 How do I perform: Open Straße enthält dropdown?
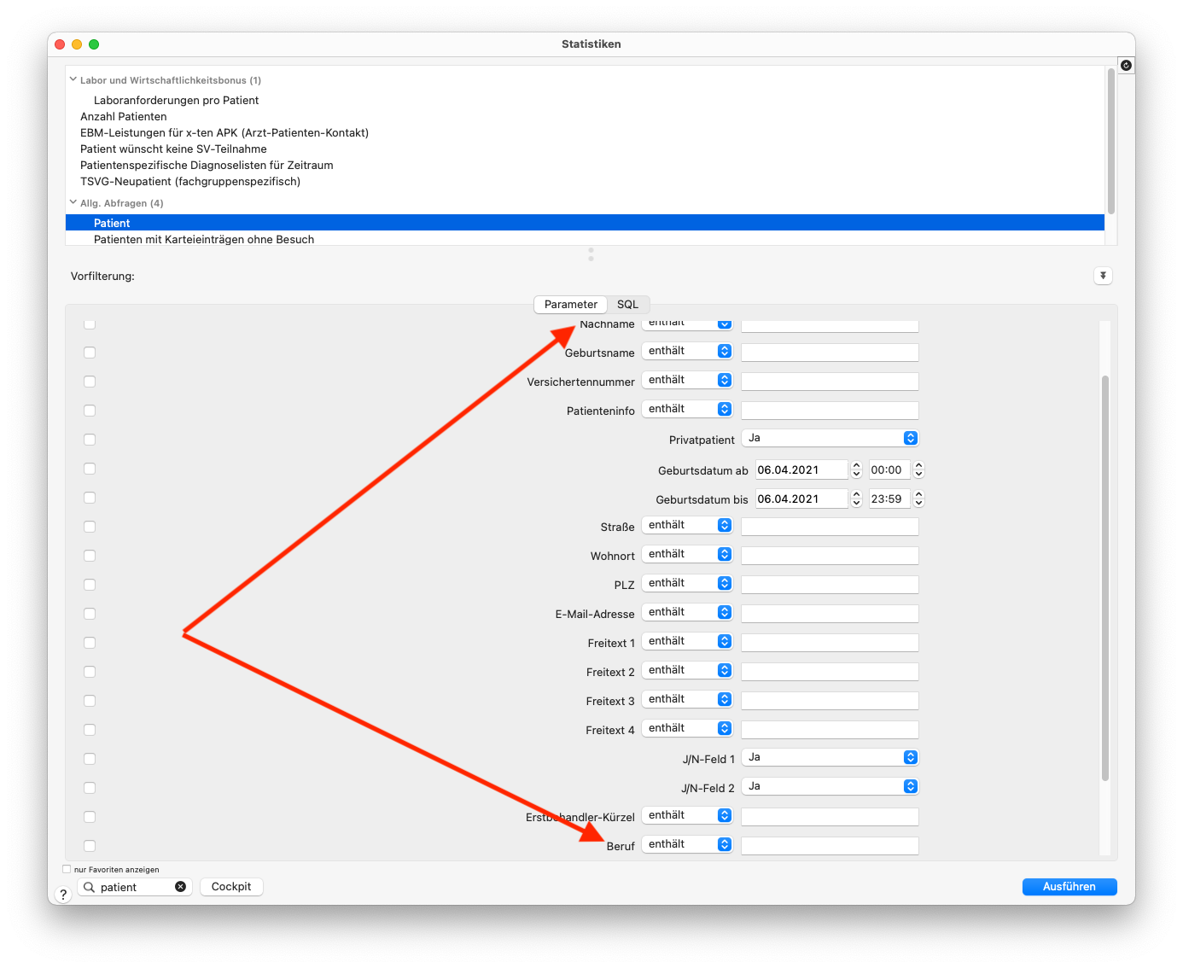[687, 525]
